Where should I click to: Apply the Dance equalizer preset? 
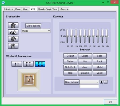click(x=85, y=56)
